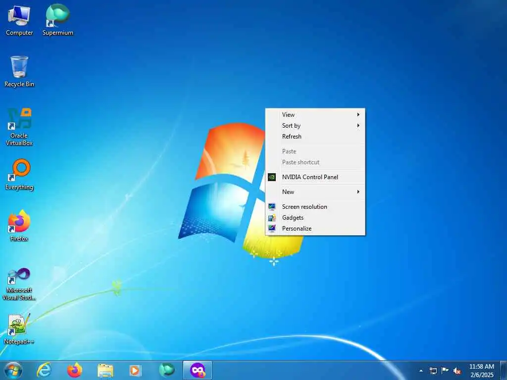The image size is (507, 380).
Task: Open the clock showing 11:58 AM
Action: 481,370
